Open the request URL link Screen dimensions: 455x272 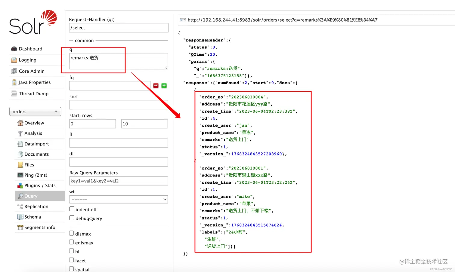pyautogui.click(x=283, y=20)
